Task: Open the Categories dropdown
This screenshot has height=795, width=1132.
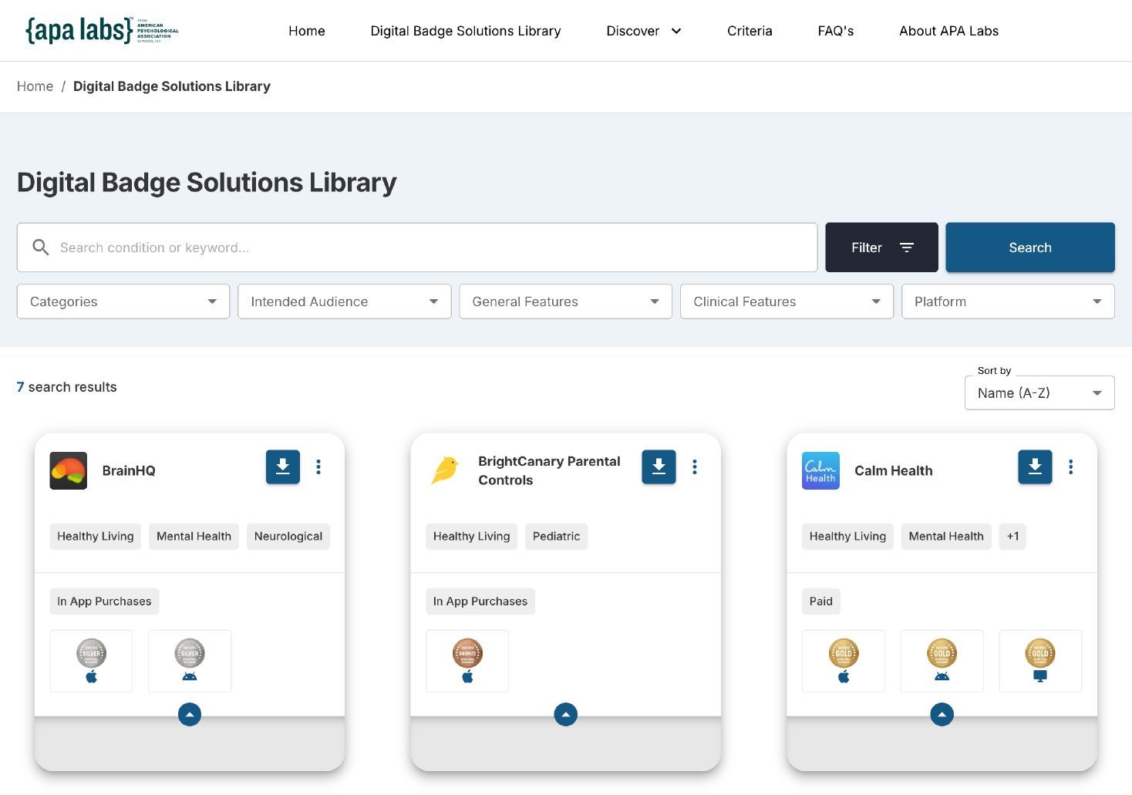Action: point(123,301)
